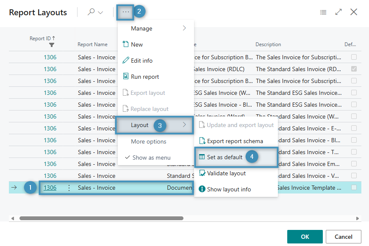
Task: Click More options
Action: coord(155,141)
